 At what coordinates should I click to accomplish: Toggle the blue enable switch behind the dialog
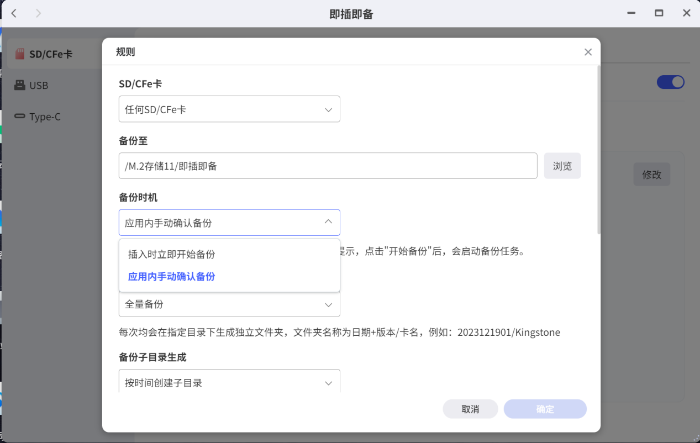[x=671, y=82]
